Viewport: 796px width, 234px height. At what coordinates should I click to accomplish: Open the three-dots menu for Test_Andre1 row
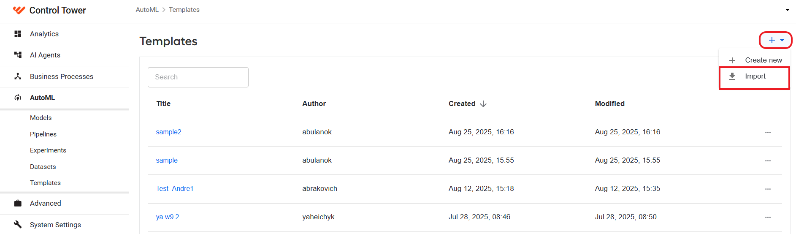[x=768, y=189]
